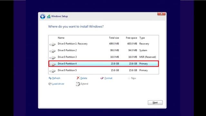Screen dimensions: 206x116
Task: Refresh the partition list link
Action: (x=56, y=78)
